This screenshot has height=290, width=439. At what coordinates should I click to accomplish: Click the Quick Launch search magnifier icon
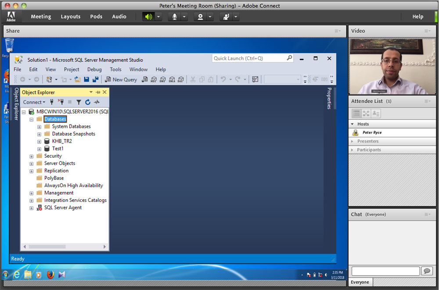(x=289, y=58)
